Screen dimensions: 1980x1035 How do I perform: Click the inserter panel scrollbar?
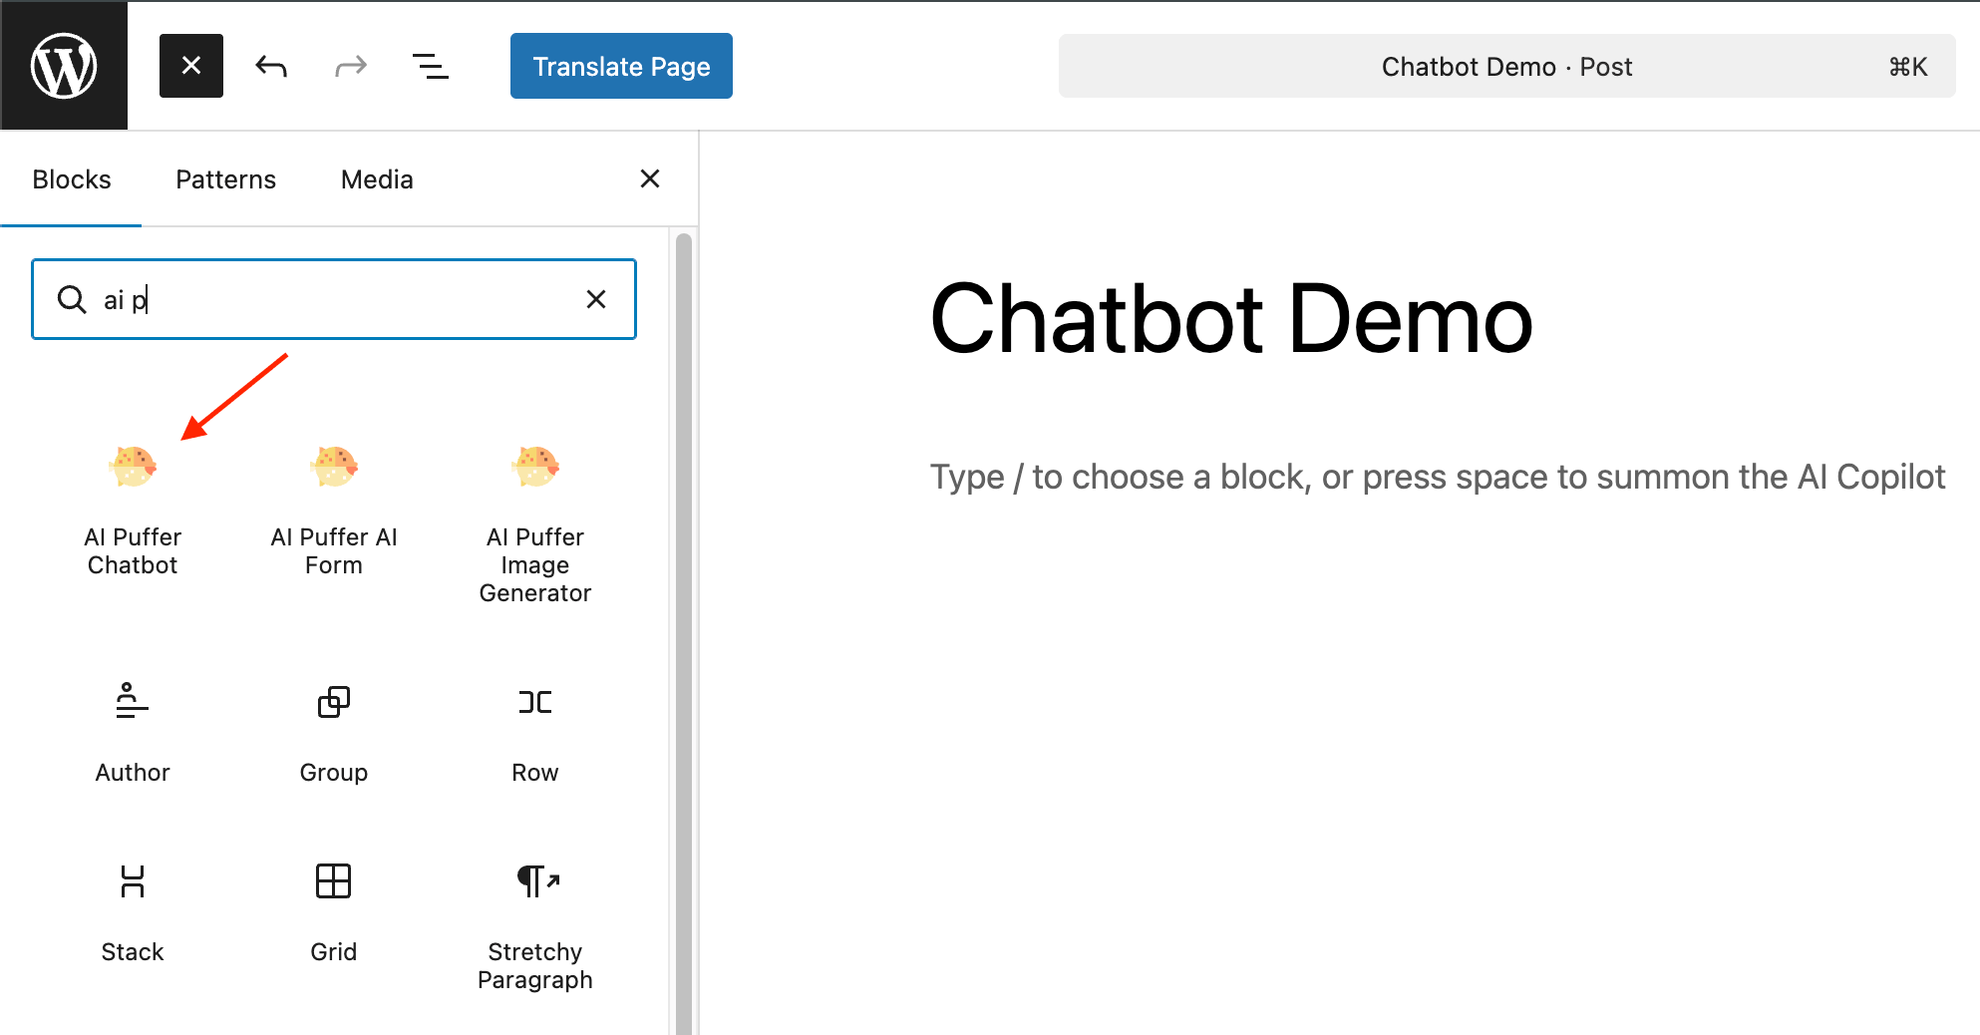click(684, 633)
